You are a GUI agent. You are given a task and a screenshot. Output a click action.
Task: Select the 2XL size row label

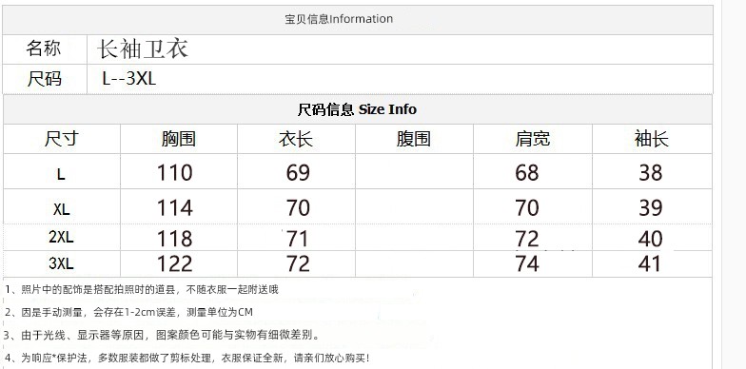[61, 238]
